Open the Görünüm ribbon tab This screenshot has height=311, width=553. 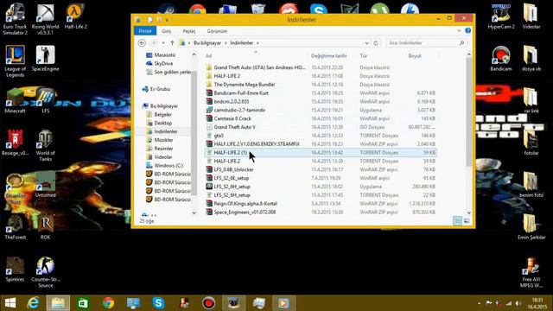tap(217, 31)
